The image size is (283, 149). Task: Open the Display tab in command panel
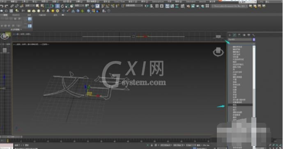pos(249,35)
